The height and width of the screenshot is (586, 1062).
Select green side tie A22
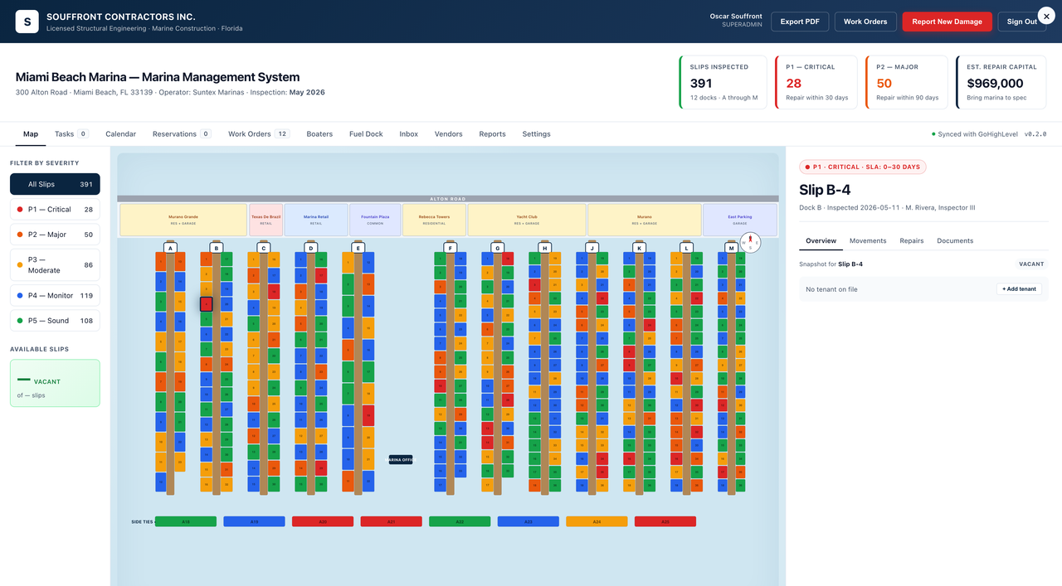click(460, 521)
